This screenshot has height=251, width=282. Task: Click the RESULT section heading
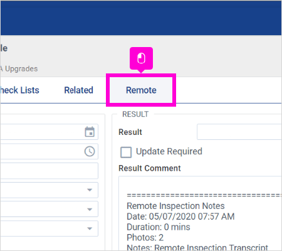coord(135,114)
